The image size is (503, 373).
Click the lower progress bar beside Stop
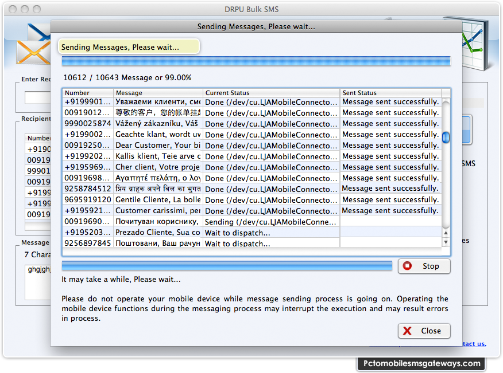pyautogui.click(x=227, y=266)
